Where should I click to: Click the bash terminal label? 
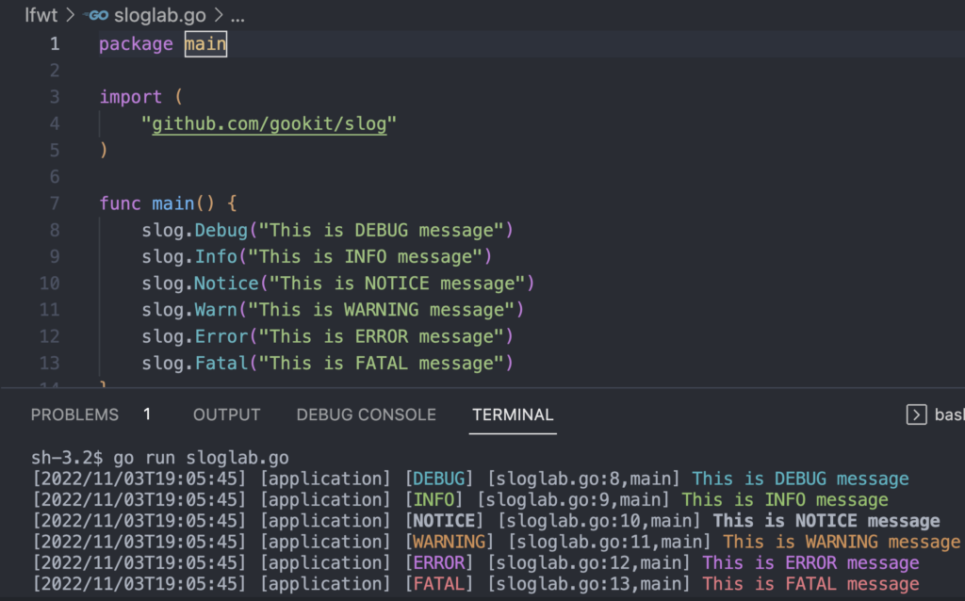tap(952, 414)
